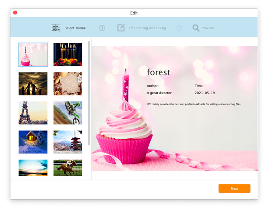Go to the Preview step
The width and height of the screenshot is (268, 211).
point(208,28)
